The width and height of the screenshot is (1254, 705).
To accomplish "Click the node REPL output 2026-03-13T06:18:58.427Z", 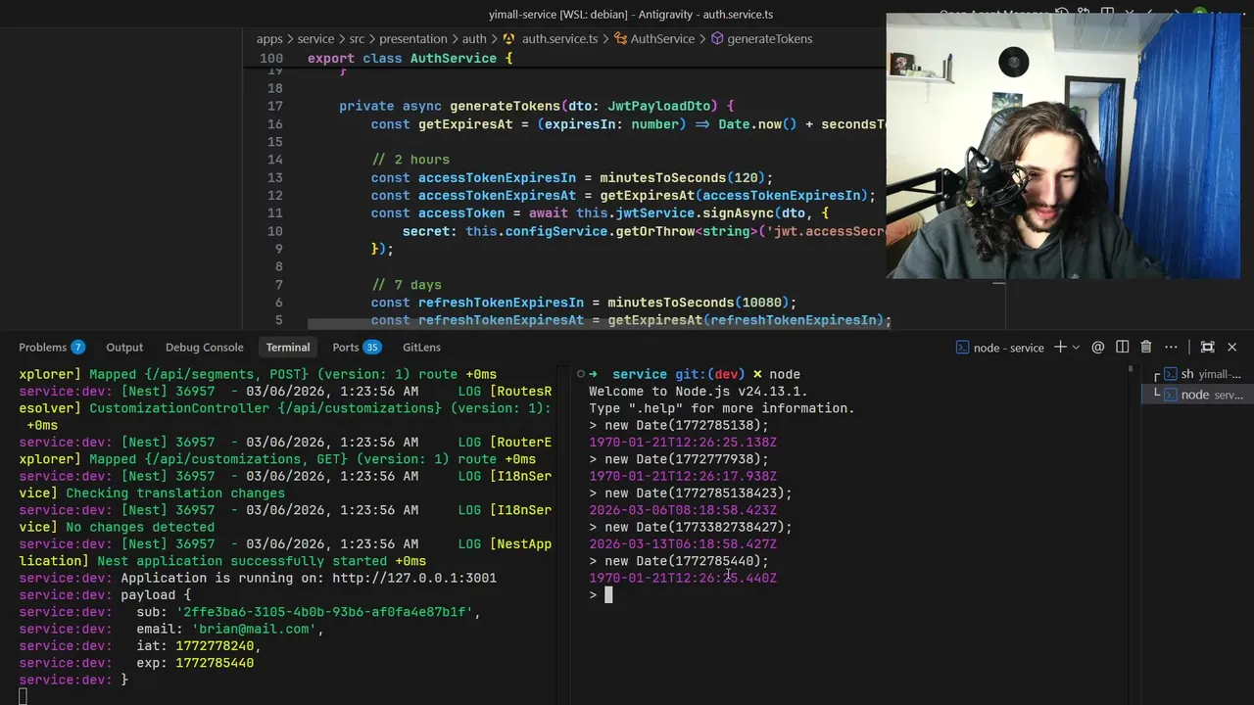I will [683, 544].
